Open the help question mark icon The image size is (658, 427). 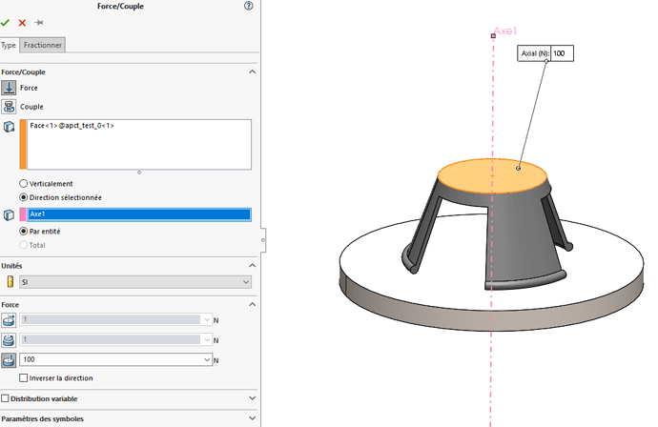(249, 6)
